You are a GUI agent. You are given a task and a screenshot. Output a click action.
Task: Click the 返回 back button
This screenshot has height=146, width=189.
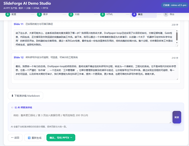[x=15, y=138]
